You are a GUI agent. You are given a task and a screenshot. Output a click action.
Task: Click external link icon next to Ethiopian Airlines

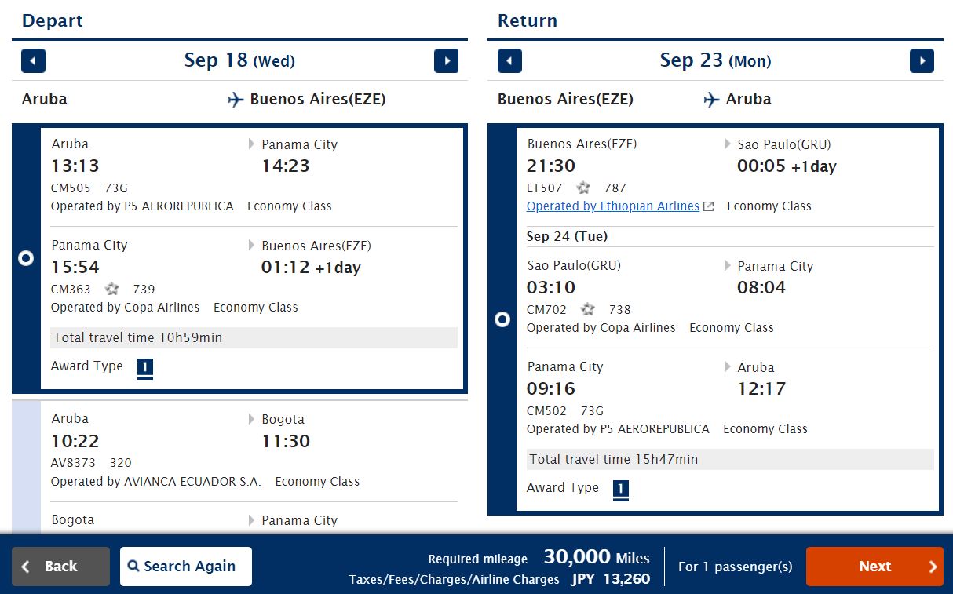tap(709, 206)
